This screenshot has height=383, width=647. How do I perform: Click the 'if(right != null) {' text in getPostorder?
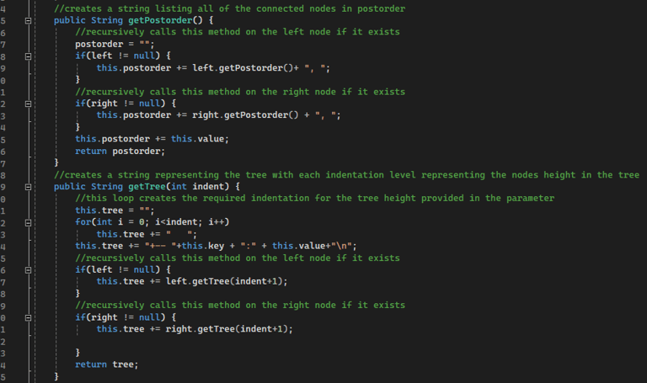click(x=126, y=104)
